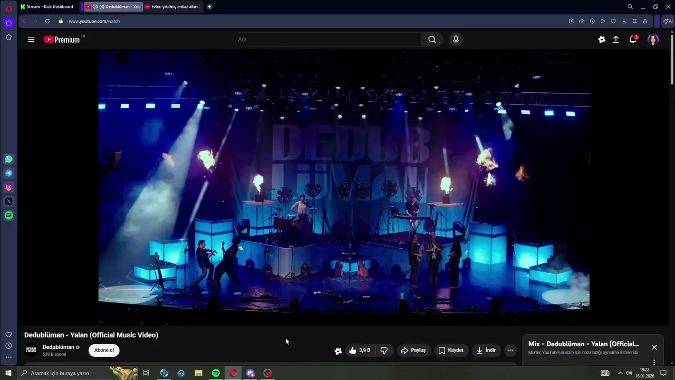
Task: Open the Opera flow send icon
Action: 603,21
